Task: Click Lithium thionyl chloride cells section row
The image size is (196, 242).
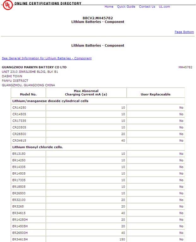Action: (x=98, y=147)
